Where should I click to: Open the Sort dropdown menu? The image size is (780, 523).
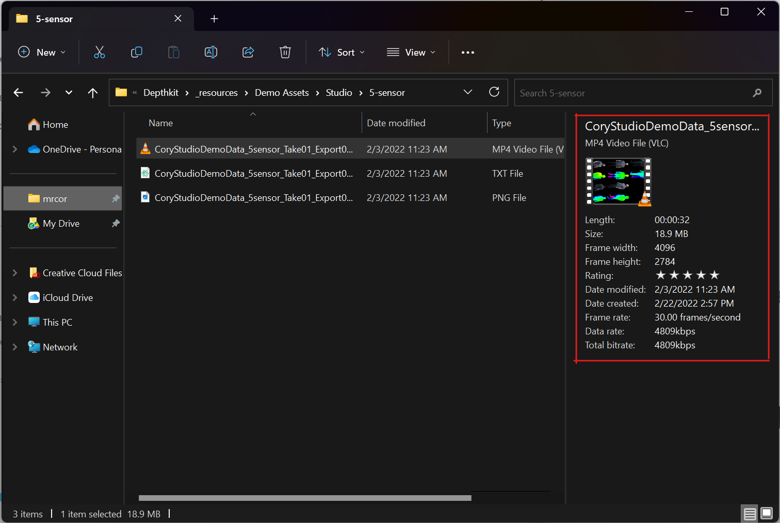tap(342, 53)
